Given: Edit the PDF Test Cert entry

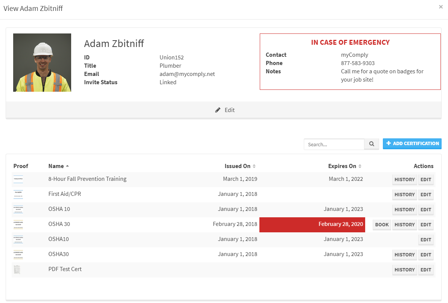Looking at the screenshot, I should (426, 270).
